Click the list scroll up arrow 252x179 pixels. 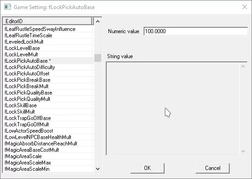point(98,21)
